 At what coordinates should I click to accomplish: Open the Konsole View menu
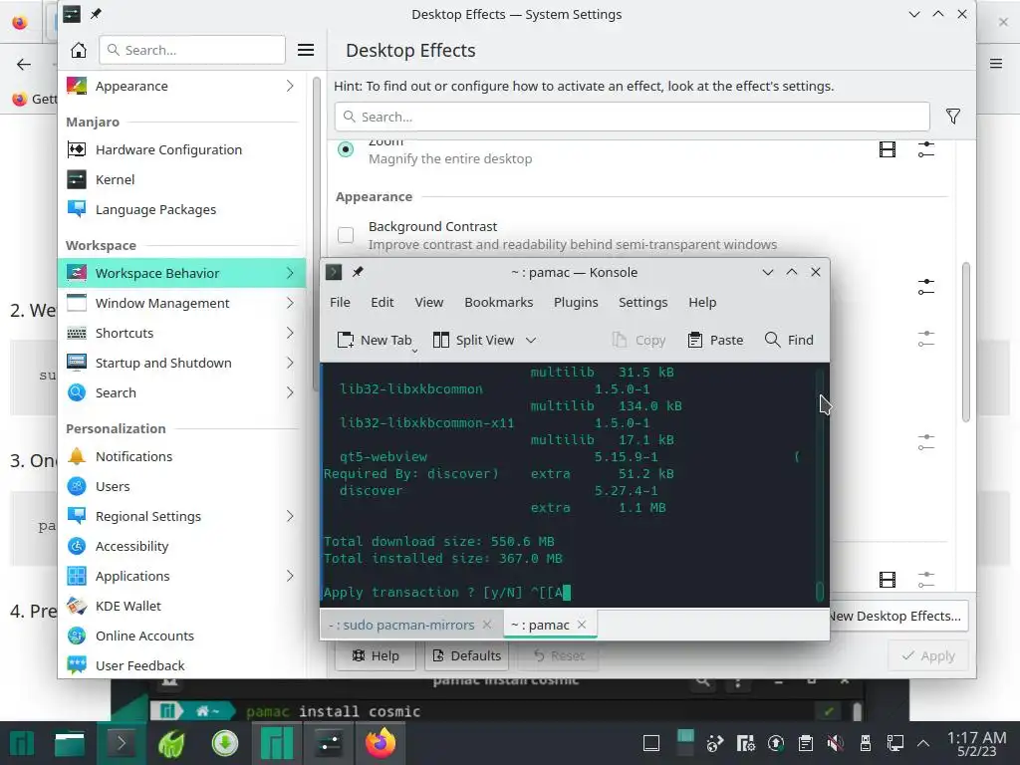click(x=429, y=303)
